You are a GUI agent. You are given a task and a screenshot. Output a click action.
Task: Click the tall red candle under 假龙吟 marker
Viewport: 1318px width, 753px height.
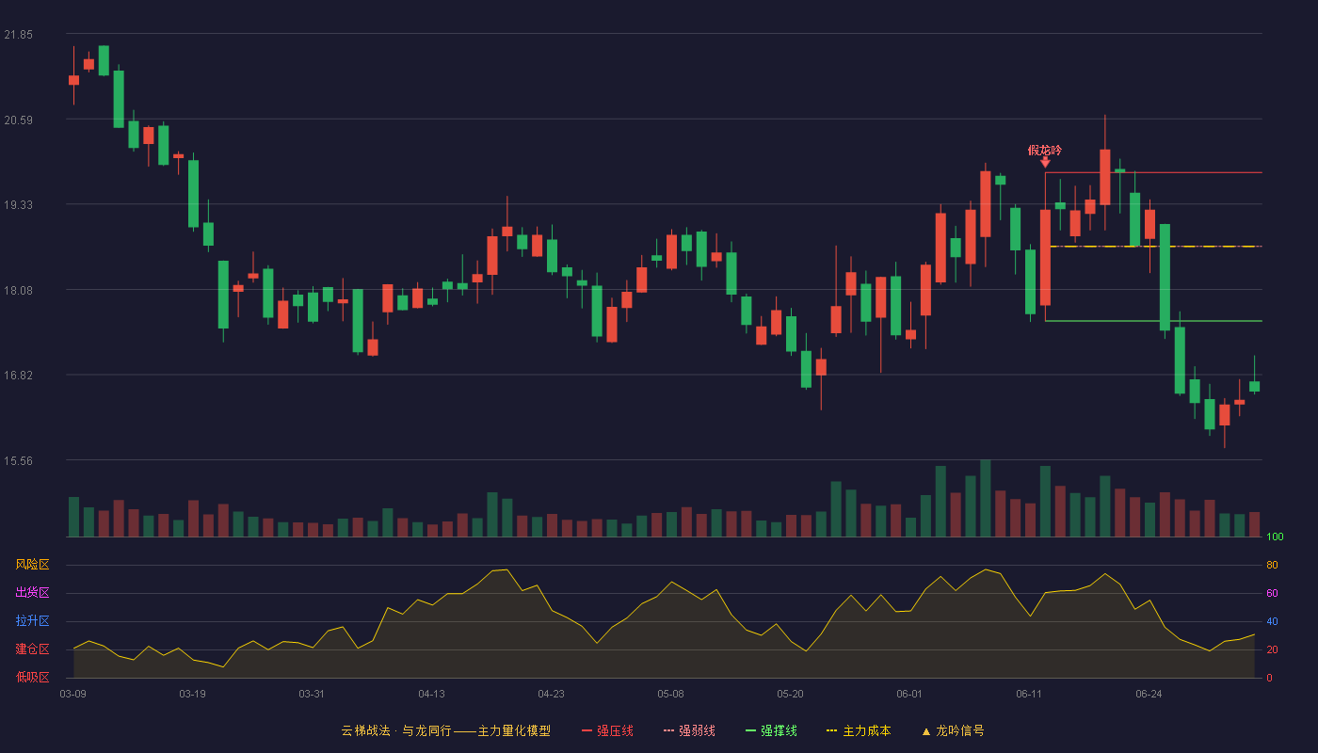[x=1045, y=257]
